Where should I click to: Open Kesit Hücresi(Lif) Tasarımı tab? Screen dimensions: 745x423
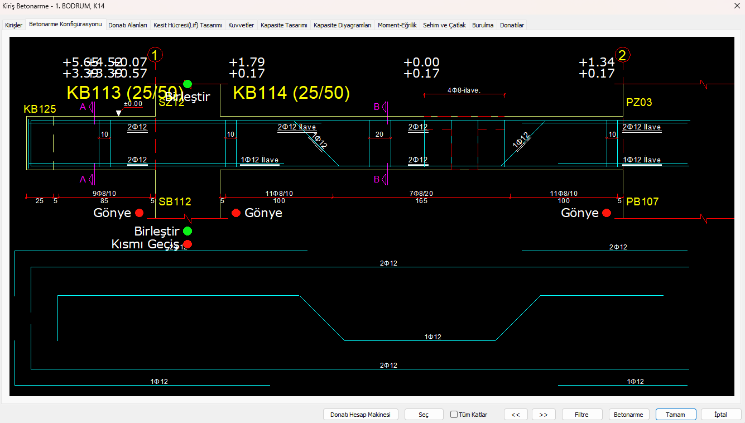[188, 25]
